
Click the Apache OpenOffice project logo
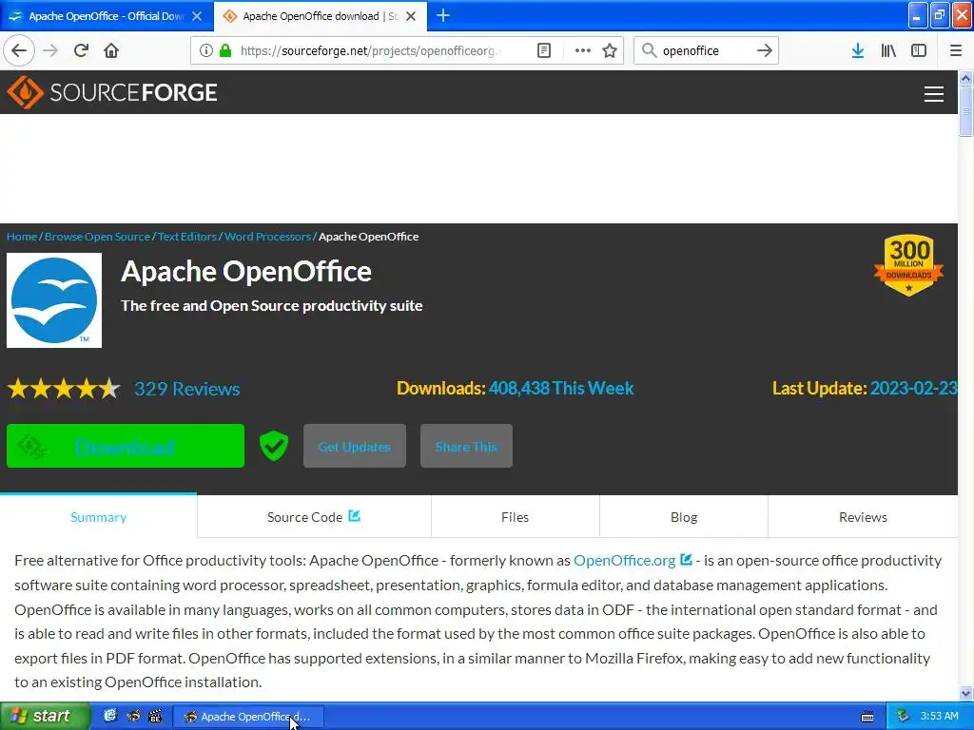pyautogui.click(x=54, y=299)
